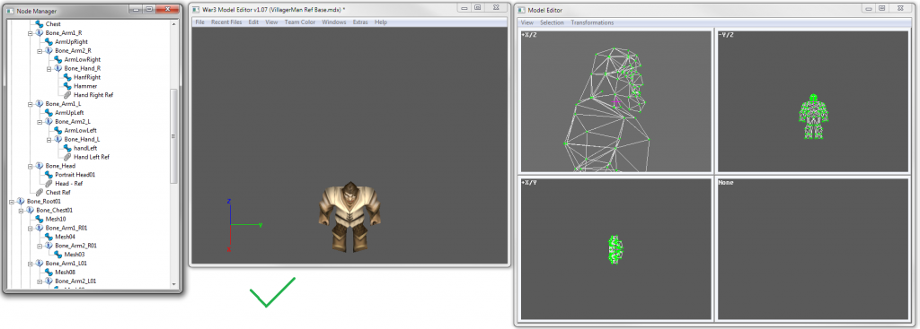Click the node icon beside HanfRight
The width and height of the screenshot is (920, 329).
pyautogui.click(x=67, y=77)
